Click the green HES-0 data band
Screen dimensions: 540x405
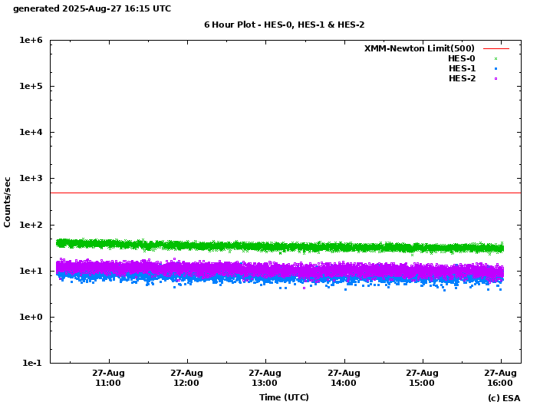(x=280, y=246)
